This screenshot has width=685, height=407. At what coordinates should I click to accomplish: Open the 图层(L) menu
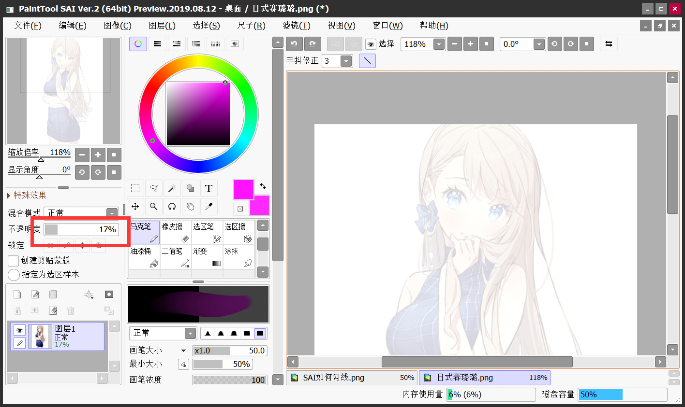click(x=162, y=26)
